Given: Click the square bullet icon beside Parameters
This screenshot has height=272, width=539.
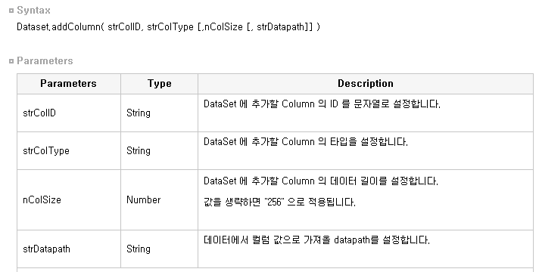Looking at the screenshot, I should coord(11,61).
